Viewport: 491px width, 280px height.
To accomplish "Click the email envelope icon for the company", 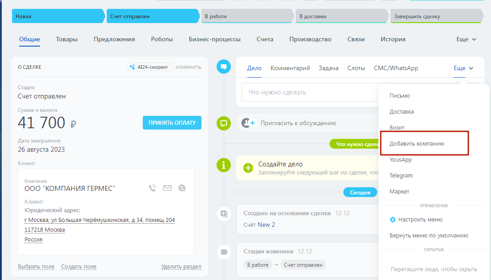I will coord(167,188).
